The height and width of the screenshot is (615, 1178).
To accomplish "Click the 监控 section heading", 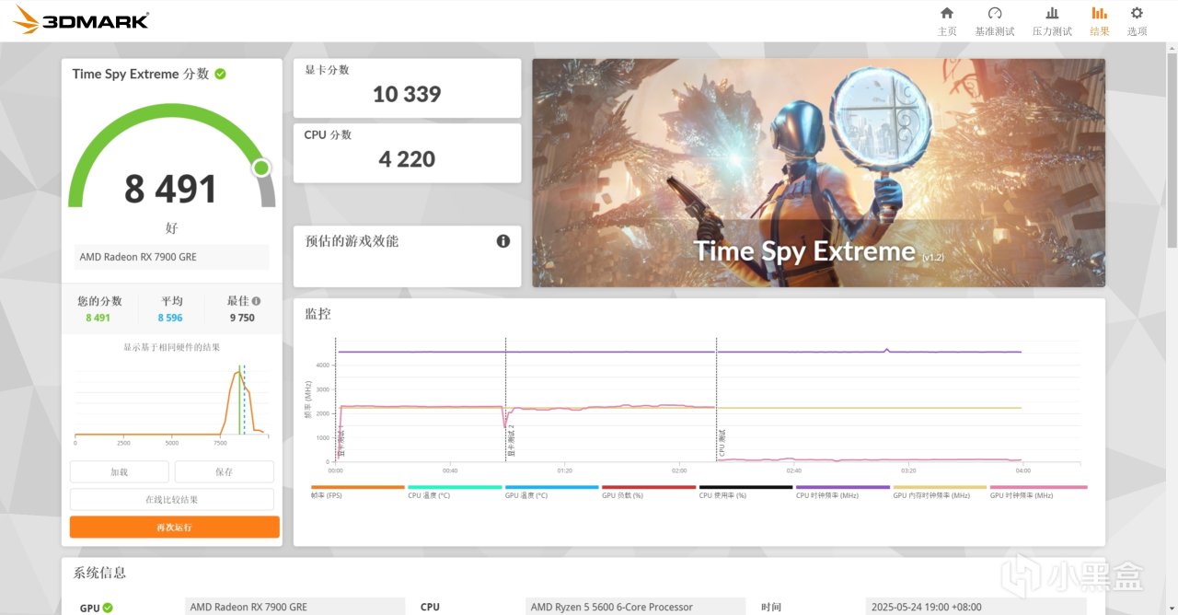I will tap(318, 314).
